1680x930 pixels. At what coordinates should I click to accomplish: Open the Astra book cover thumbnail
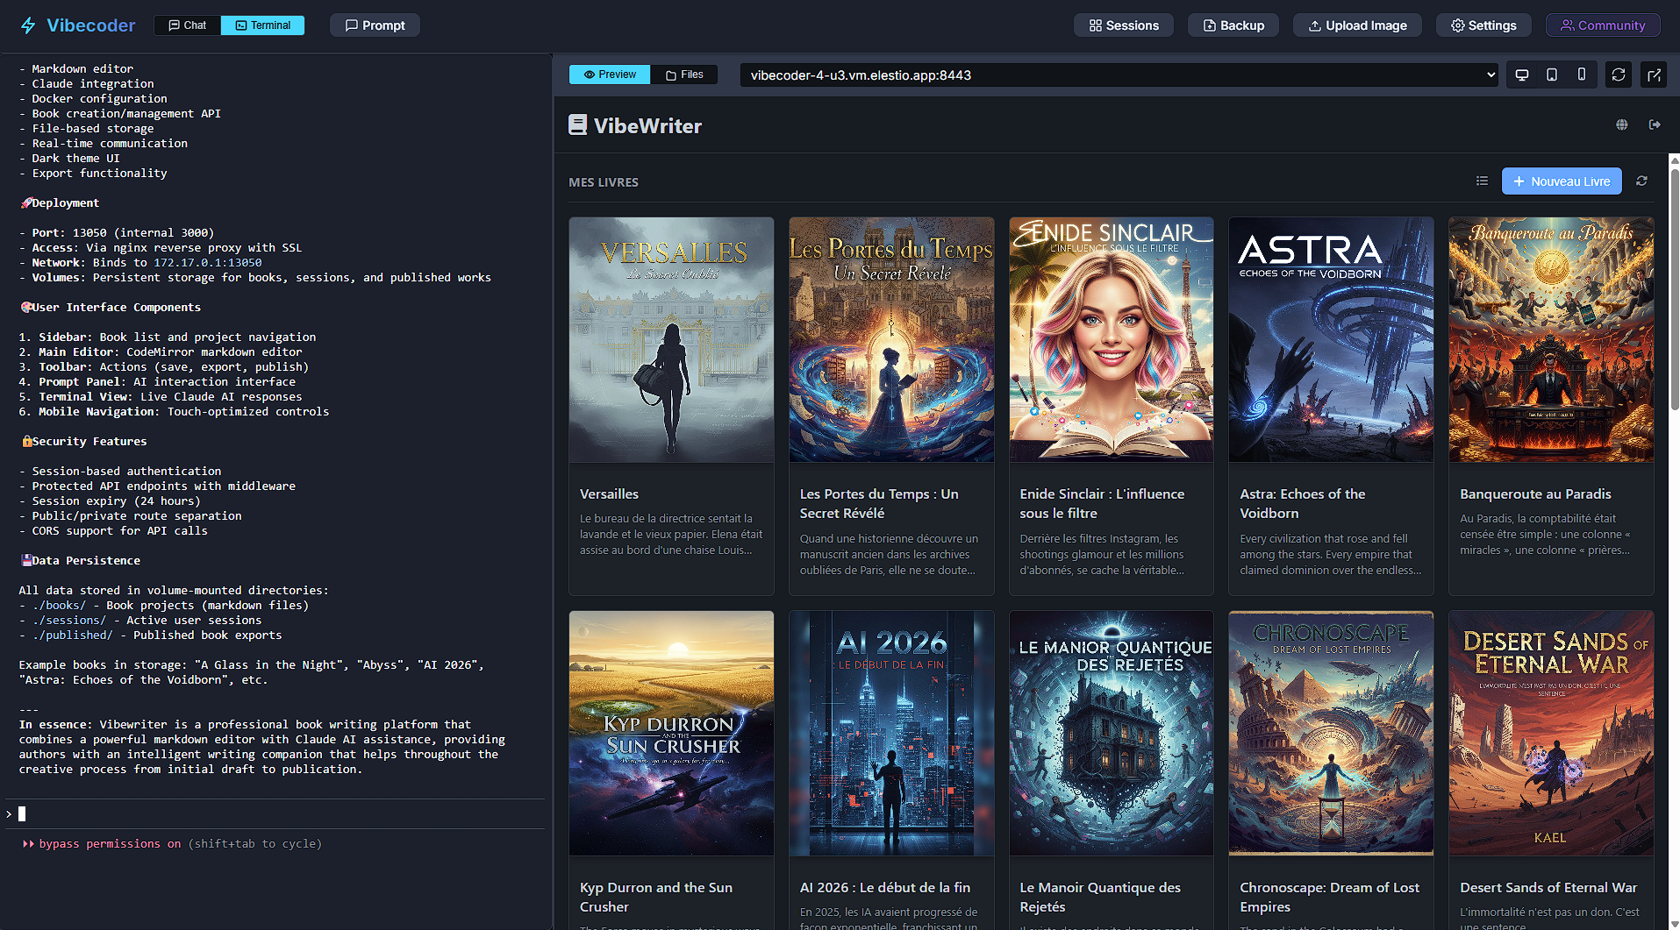pyautogui.click(x=1331, y=340)
